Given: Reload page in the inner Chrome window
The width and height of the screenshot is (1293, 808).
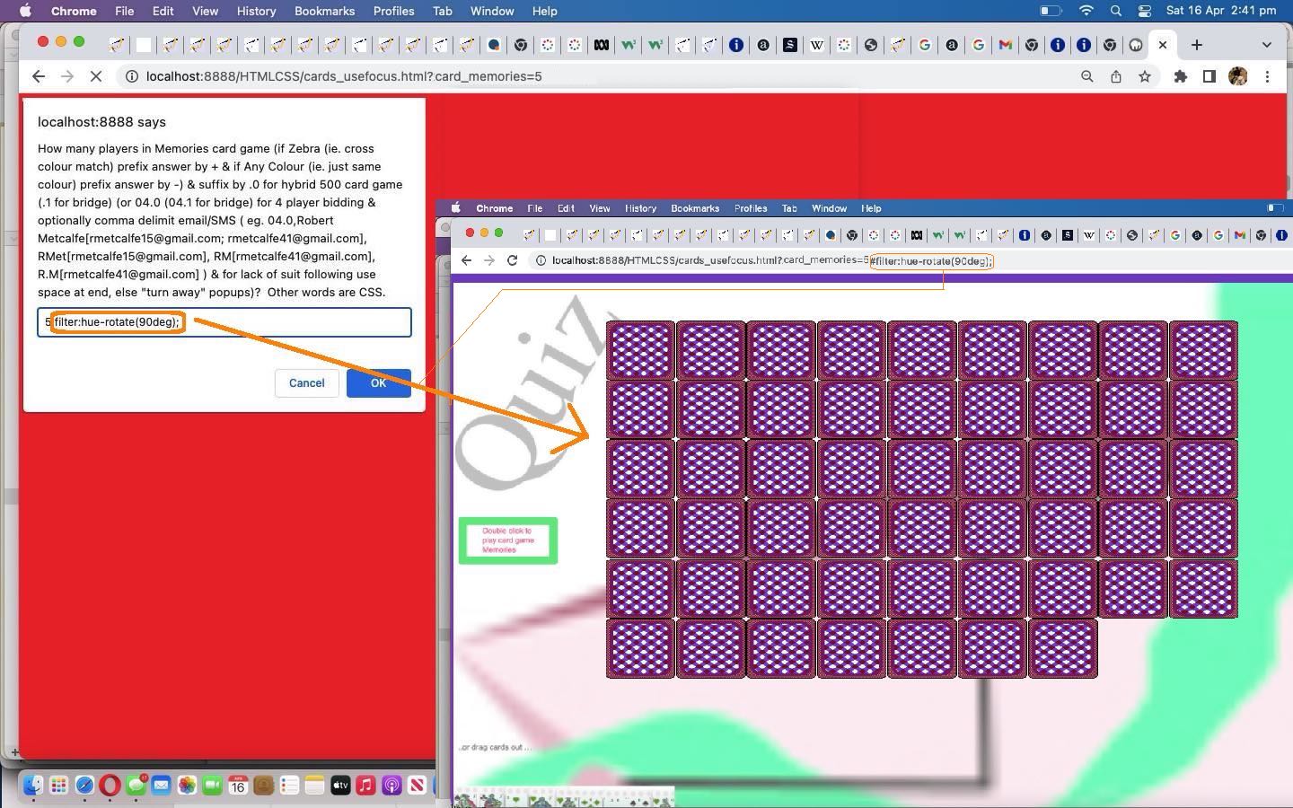Looking at the screenshot, I should [512, 260].
